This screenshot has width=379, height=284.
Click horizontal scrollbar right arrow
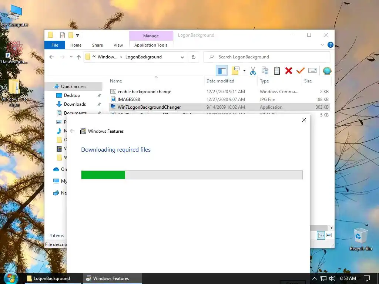(x=331, y=228)
